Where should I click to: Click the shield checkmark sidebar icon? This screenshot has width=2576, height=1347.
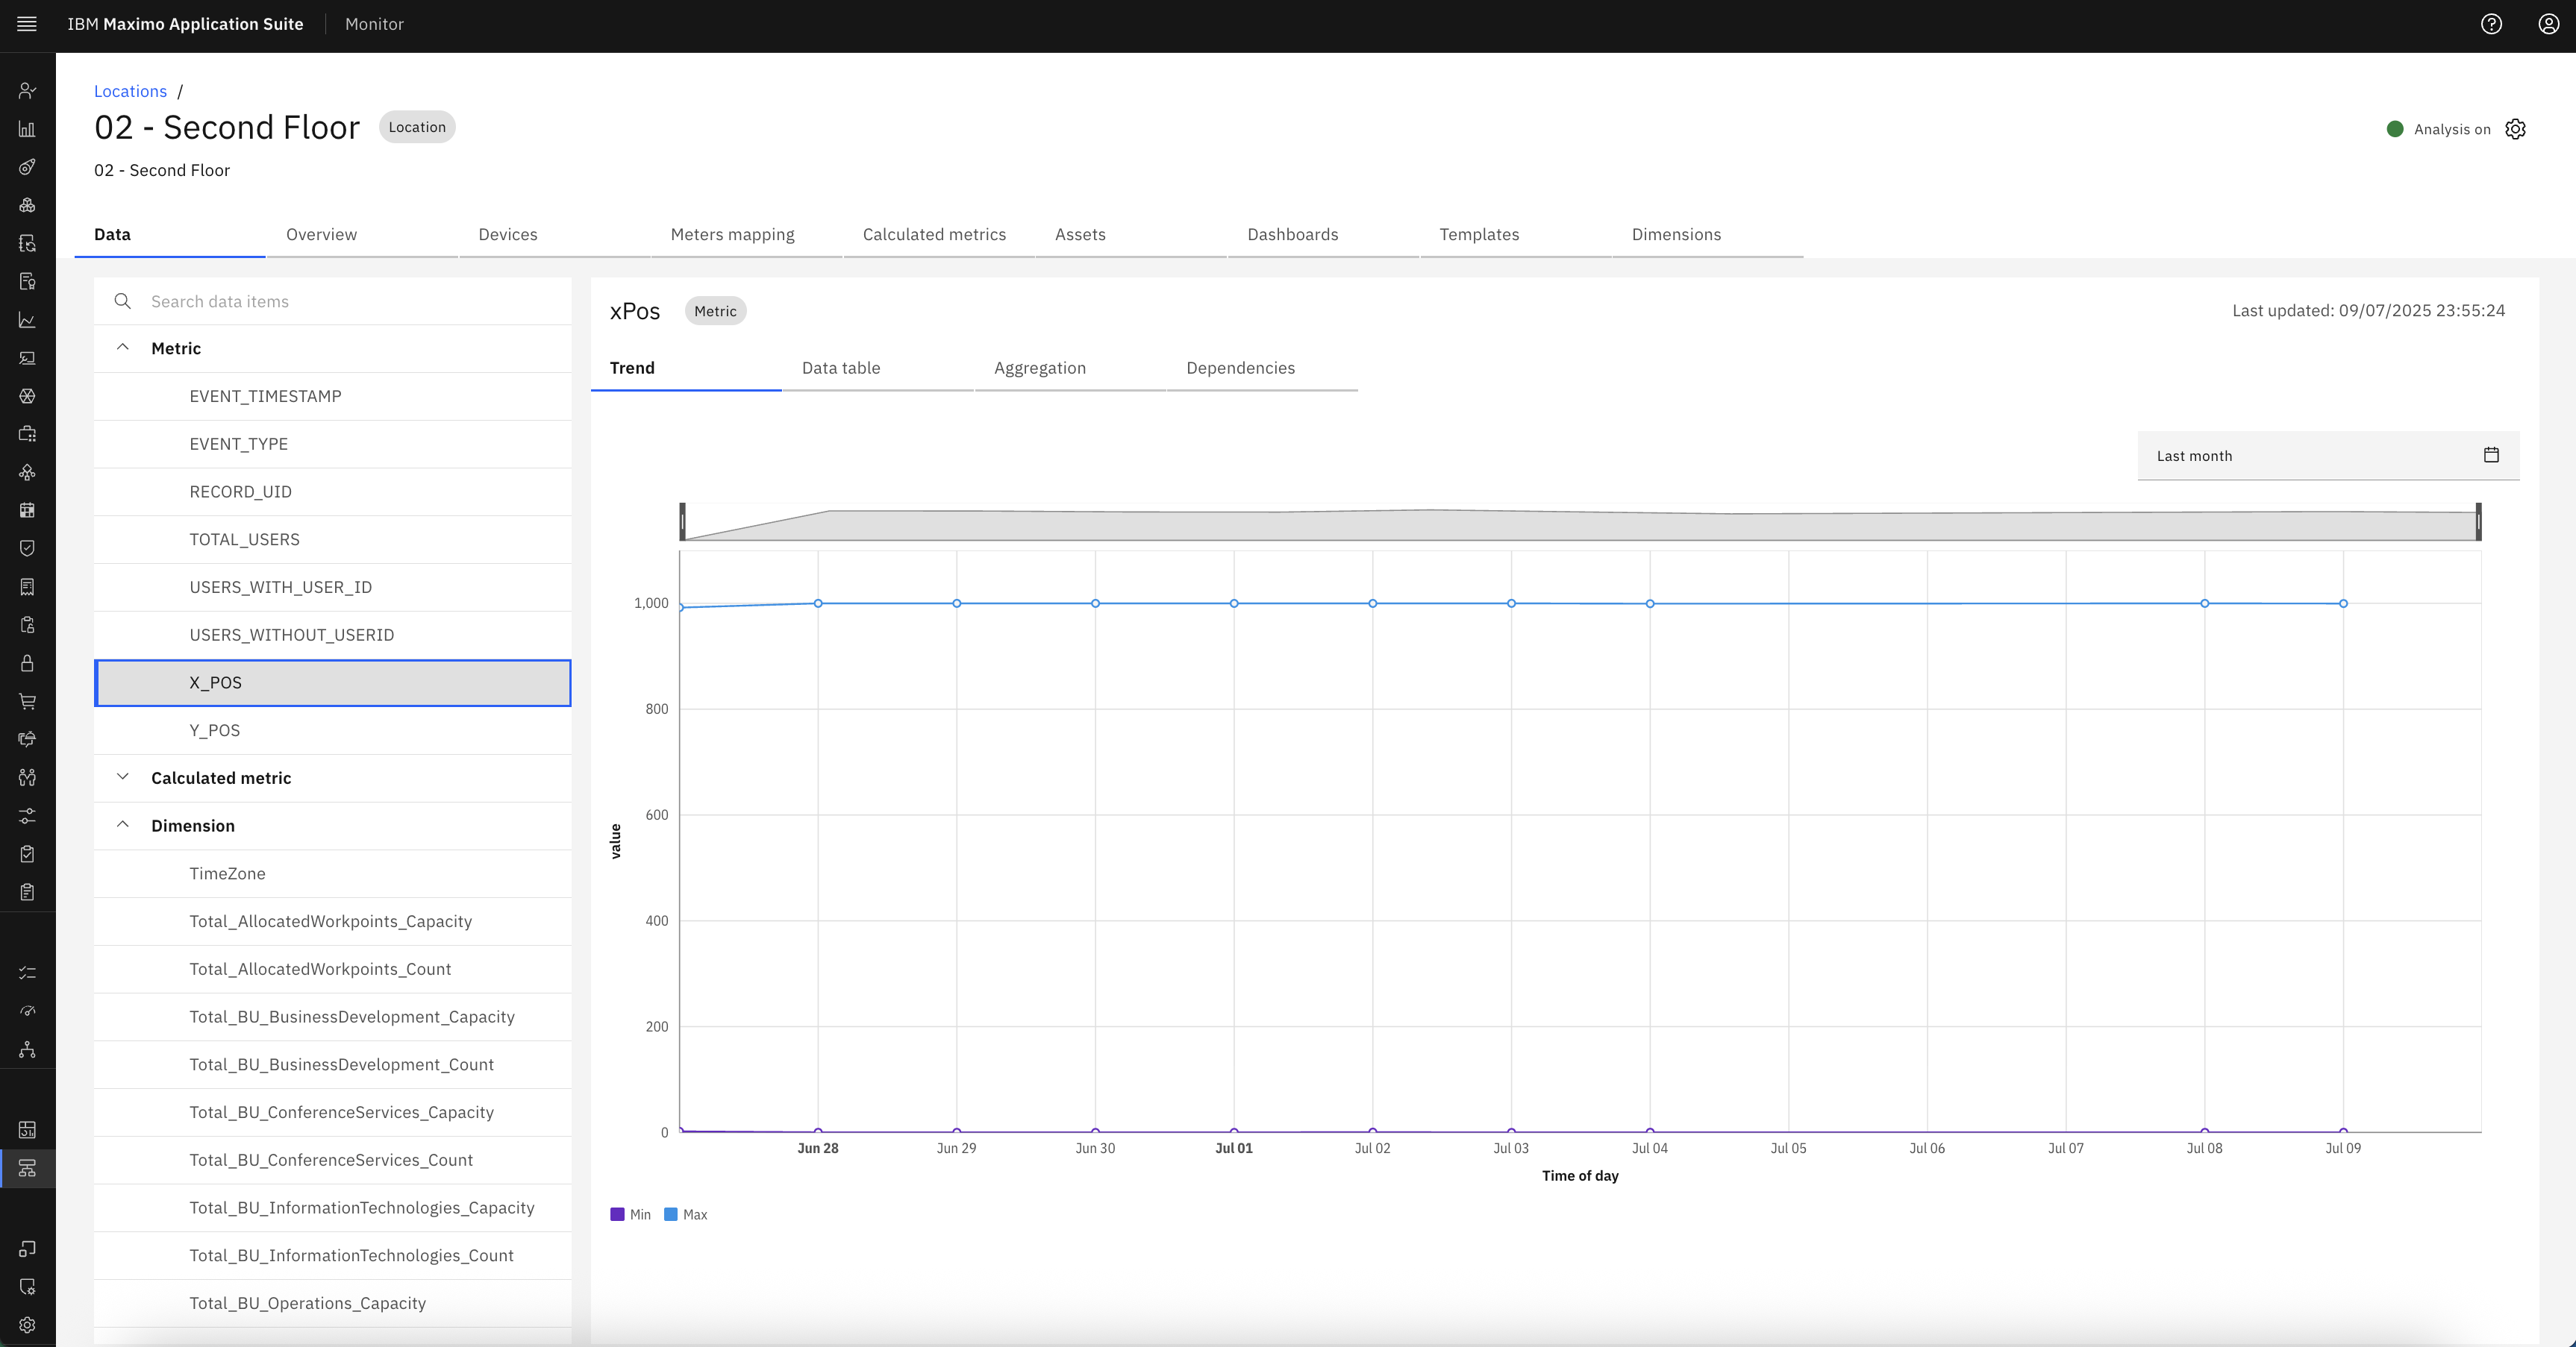tap(27, 547)
